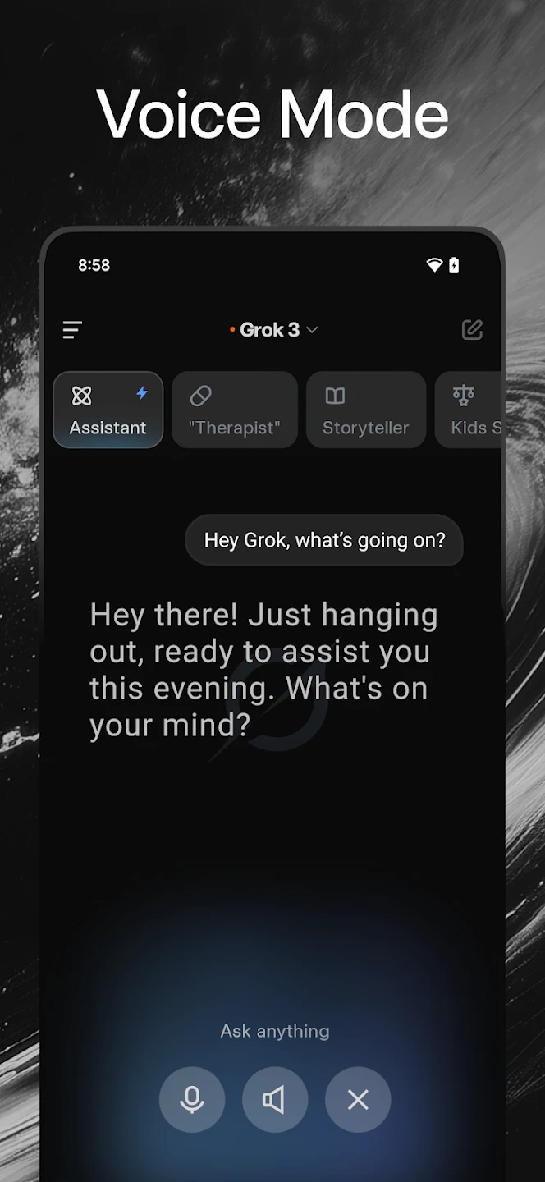Close voice mode with X button
The height and width of the screenshot is (1182, 545).
358,1100
